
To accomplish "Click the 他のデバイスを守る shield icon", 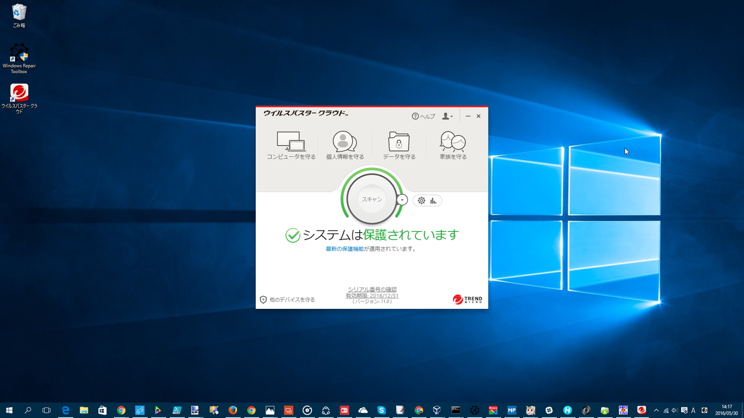I will pyautogui.click(x=263, y=300).
